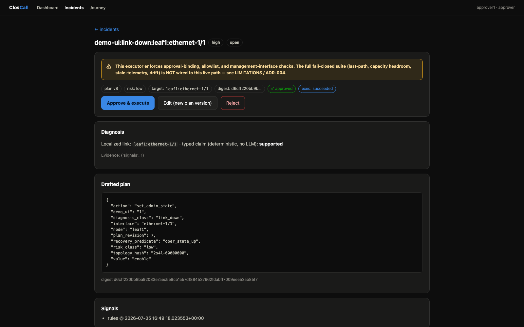The height and width of the screenshot is (327, 524).
Task: Click the Signals section heading
Action: [x=110, y=309]
